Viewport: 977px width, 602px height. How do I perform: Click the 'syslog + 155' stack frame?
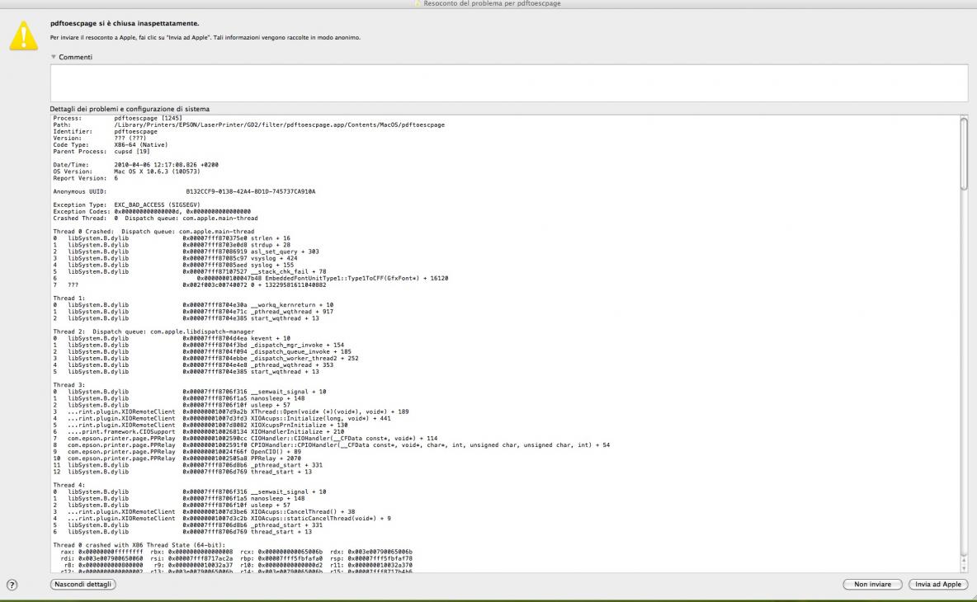coord(173,266)
